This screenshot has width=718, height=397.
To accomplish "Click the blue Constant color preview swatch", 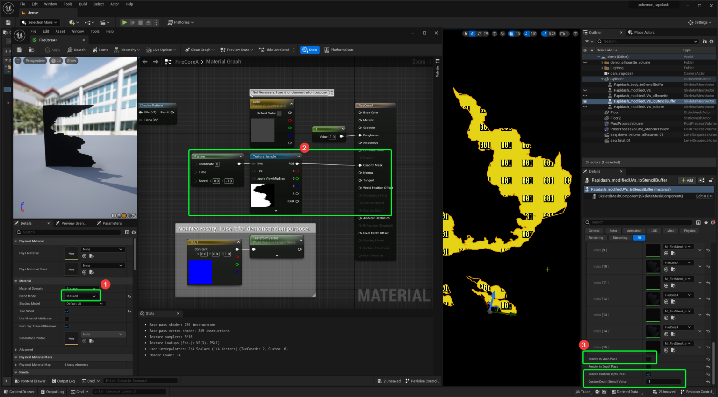I will [x=200, y=272].
